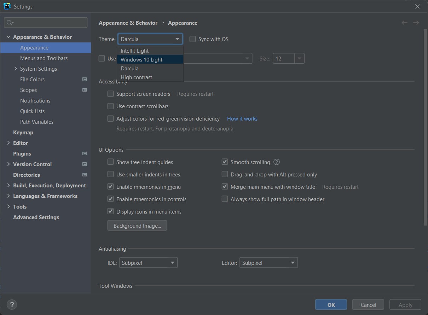The height and width of the screenshot is (315, 428).
Task: Click the Version Control project icon
Action: pyautogui.click(x=85, y=164)
